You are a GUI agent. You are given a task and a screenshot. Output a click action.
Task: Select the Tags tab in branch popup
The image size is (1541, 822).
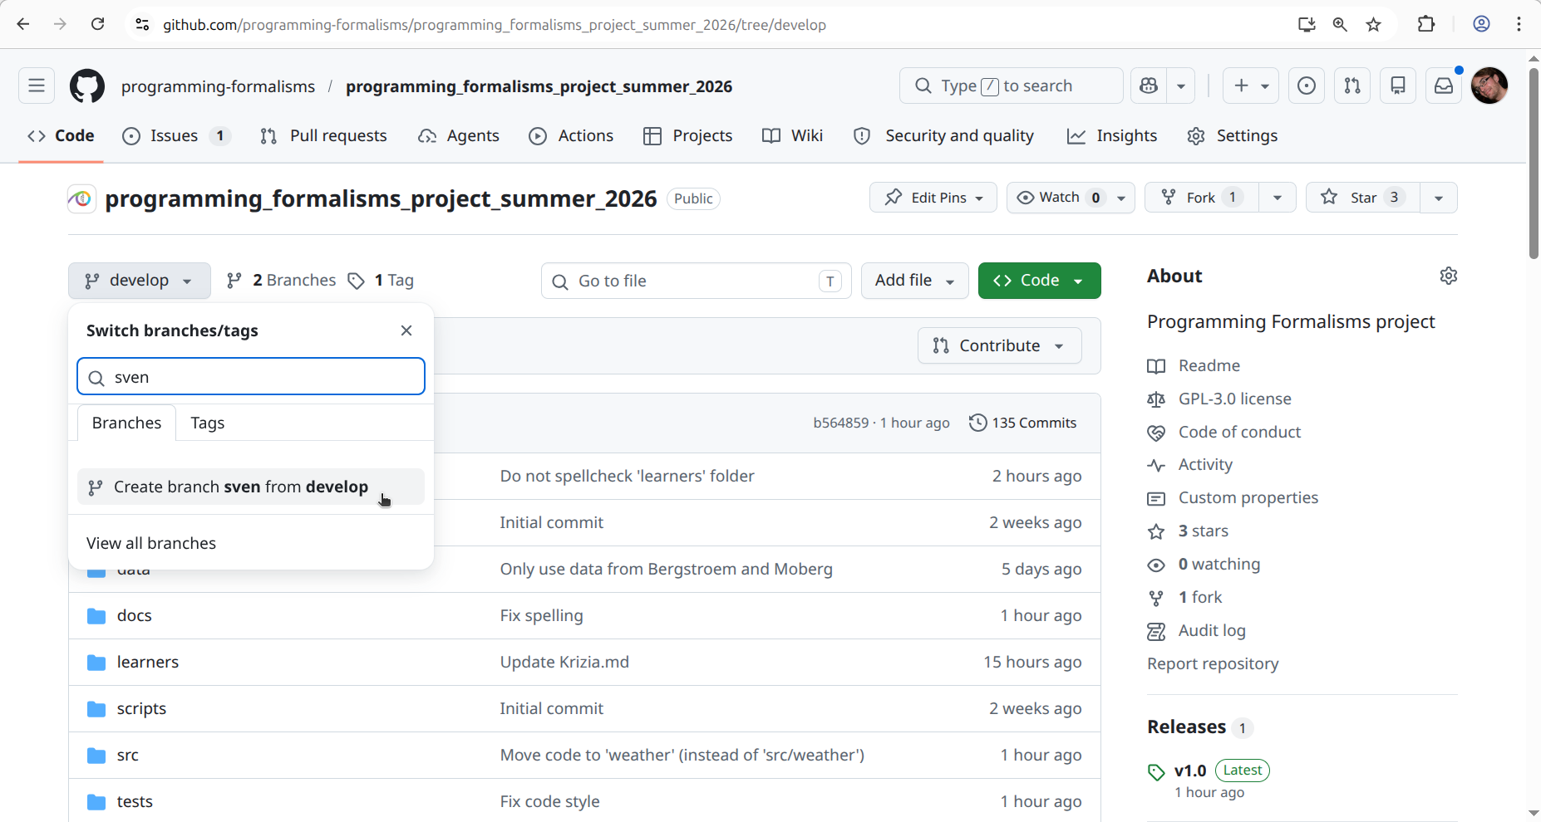pos(208,423)
